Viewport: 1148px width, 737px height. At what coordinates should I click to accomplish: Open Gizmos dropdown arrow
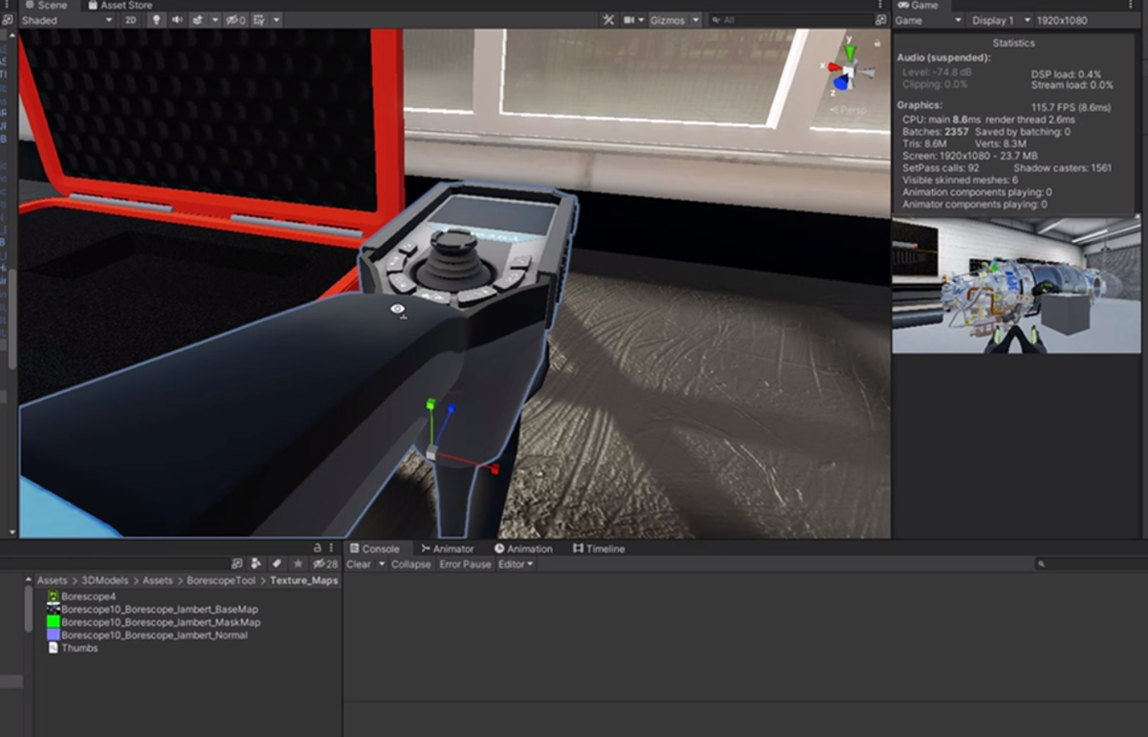[x=695, y=20]
